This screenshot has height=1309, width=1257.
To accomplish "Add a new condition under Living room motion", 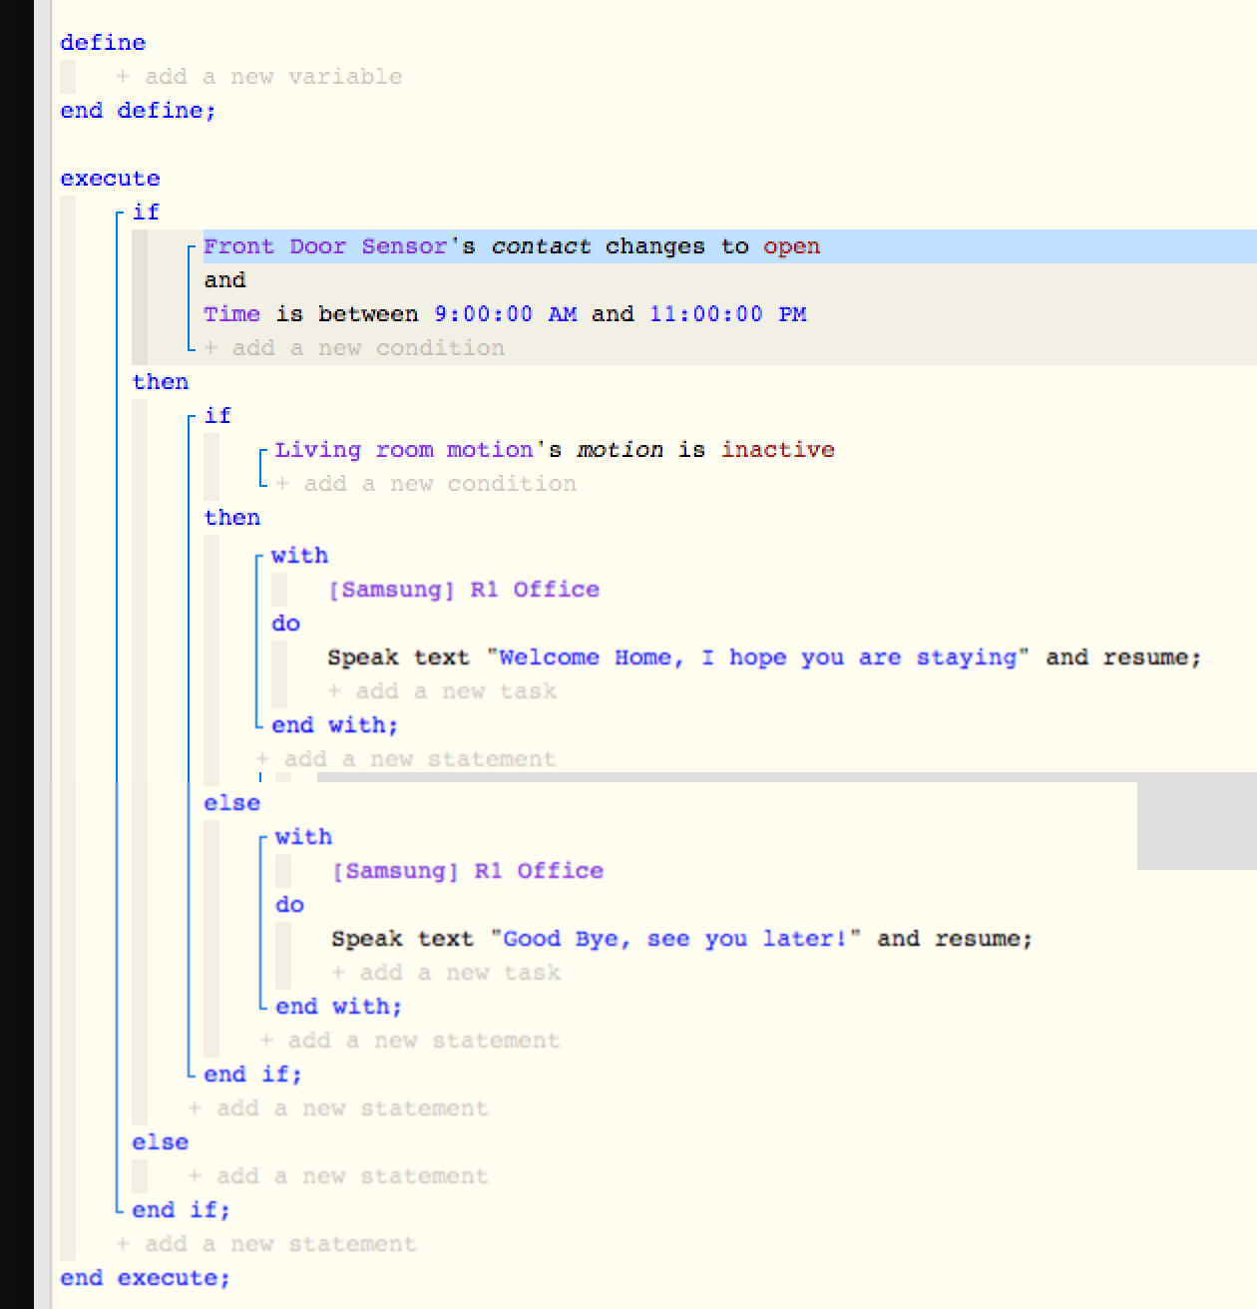I will coord(426,484).
